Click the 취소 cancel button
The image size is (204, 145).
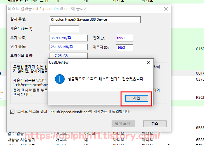[x=155, y=124]
